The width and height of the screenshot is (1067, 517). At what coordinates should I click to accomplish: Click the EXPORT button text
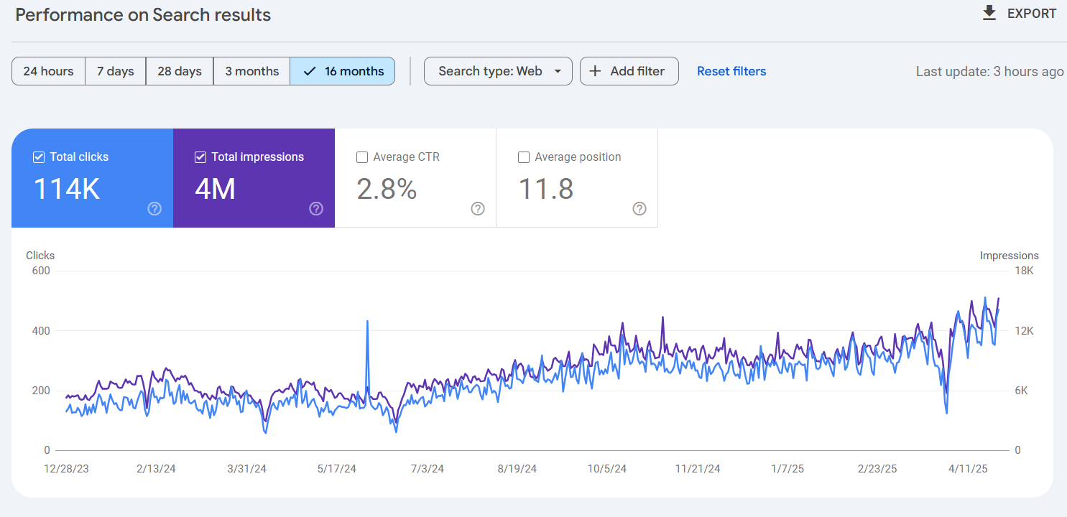click(x=1031, y=14)
